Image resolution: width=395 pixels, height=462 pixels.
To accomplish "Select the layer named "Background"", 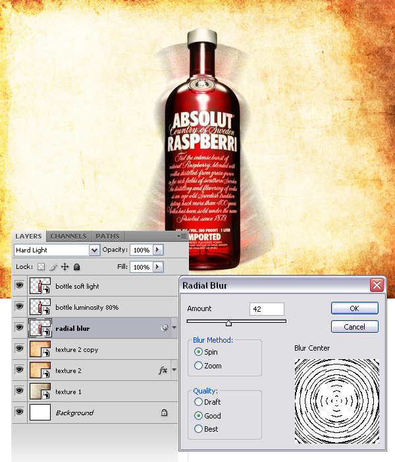I will (x=75, y=413).
